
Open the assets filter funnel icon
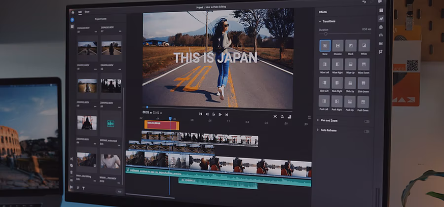pos(83,188)
